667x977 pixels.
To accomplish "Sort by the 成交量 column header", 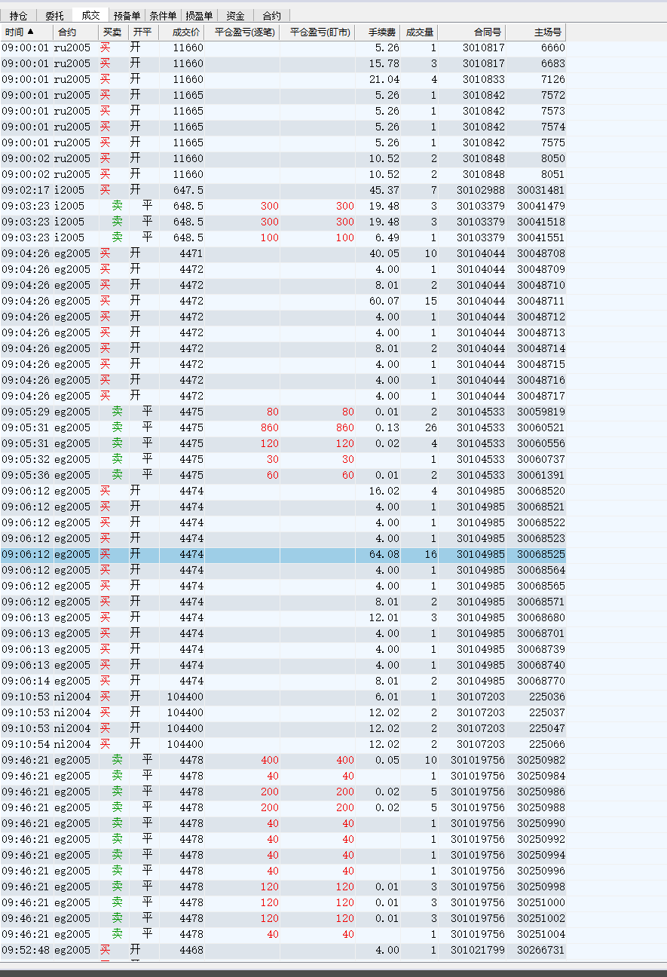I will coord(419,32).
